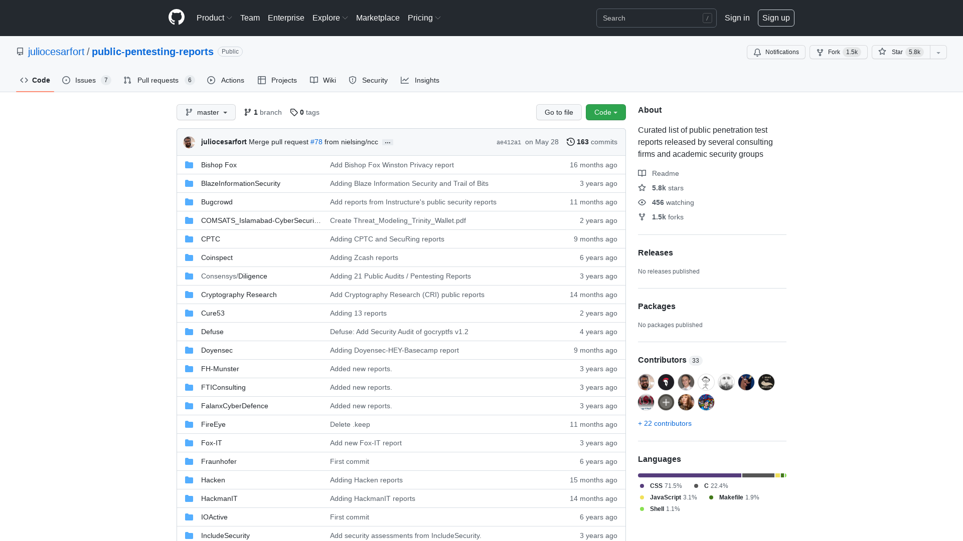The image size is (963, 541).
Task: Open Insights via the graph icon
Action: pyautogui.click(x=405, y=80)
